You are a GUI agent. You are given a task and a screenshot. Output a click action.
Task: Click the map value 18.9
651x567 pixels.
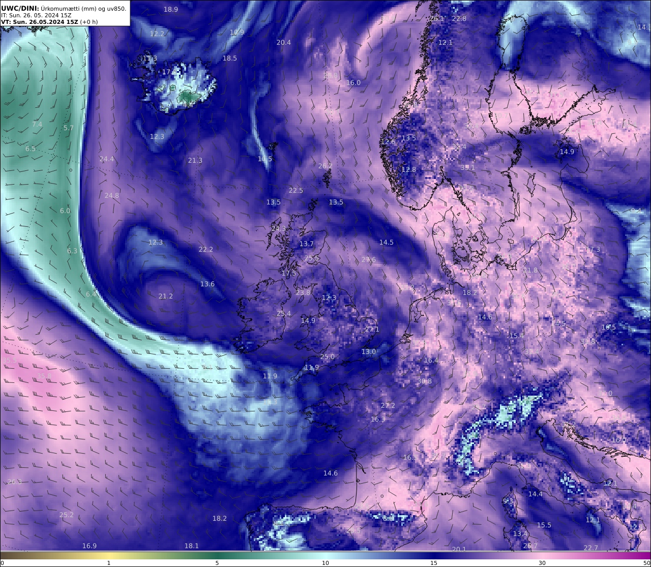coord(171,10)
